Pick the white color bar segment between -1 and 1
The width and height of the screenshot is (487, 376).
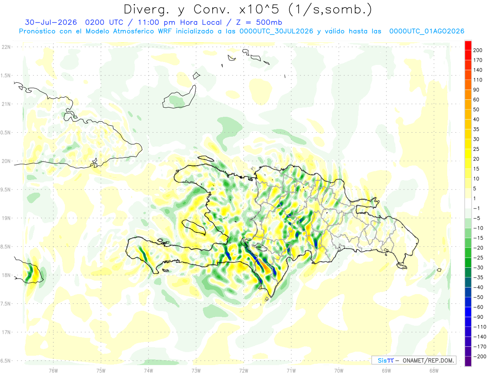pyautogui.click(x=468, y=203)
